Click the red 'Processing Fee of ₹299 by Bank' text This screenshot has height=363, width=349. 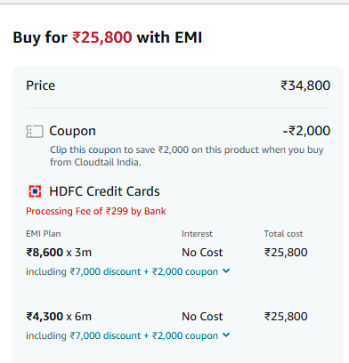tap(96, 211)
